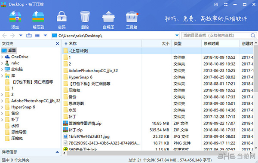Select 桌面 in folder tree

(9, 50)
